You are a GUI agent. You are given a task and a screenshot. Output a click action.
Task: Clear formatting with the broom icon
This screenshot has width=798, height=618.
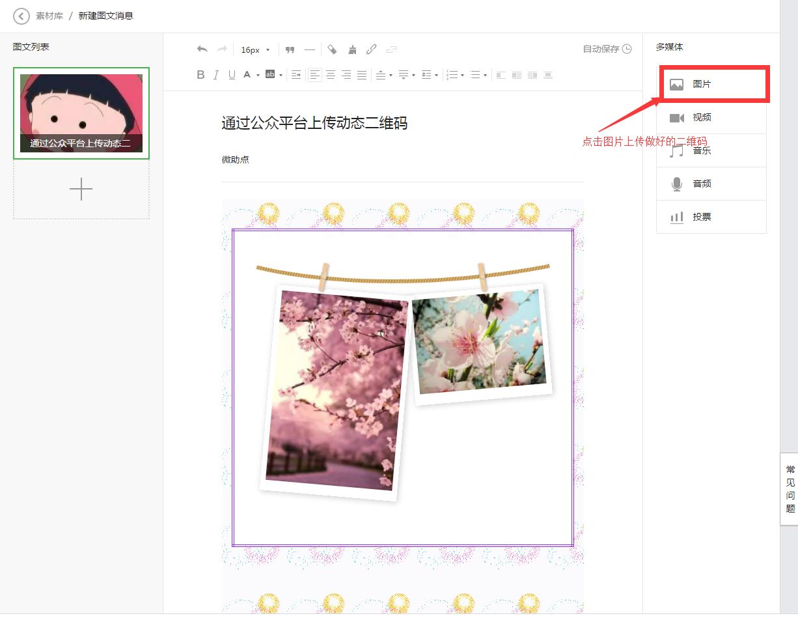[x=352, y=49]
